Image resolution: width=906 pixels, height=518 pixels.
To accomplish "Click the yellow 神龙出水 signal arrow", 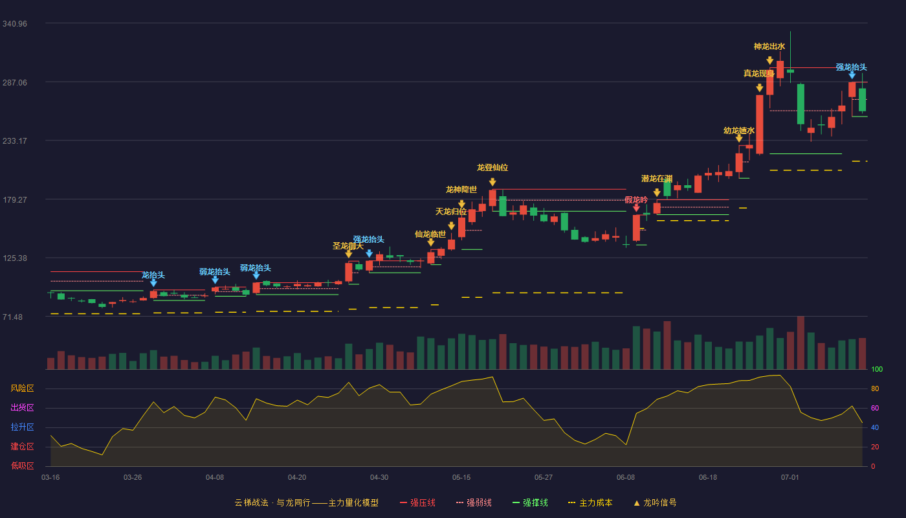I will pyautogui.click(x=769, y=61).
